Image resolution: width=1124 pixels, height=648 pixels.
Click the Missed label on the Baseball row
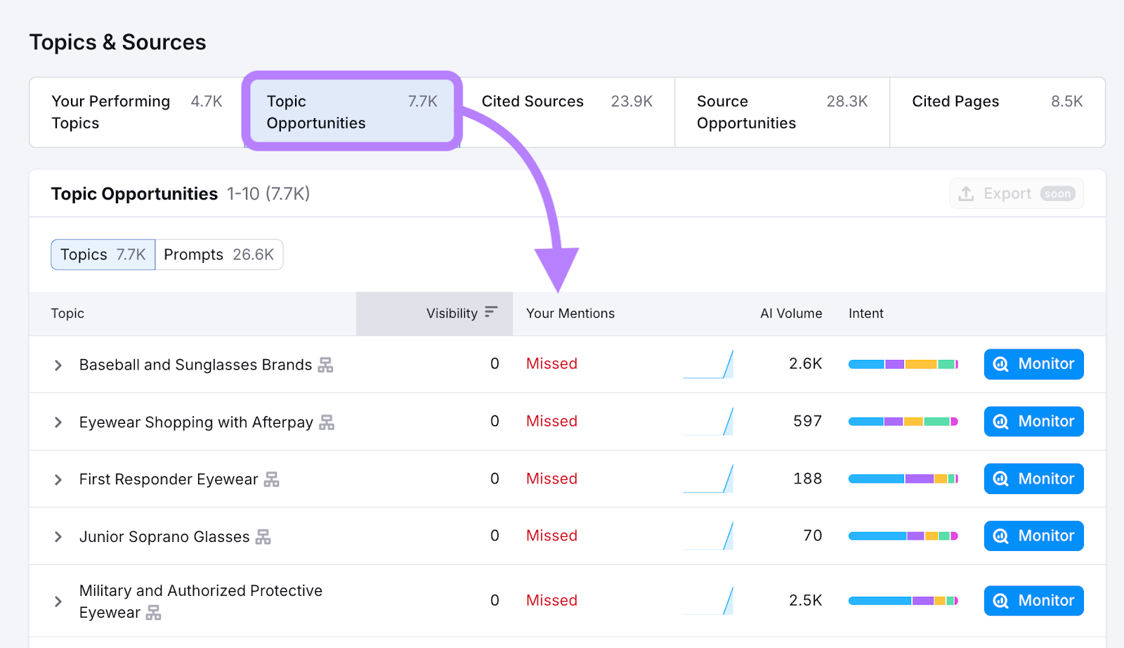(x=551, y=363)
